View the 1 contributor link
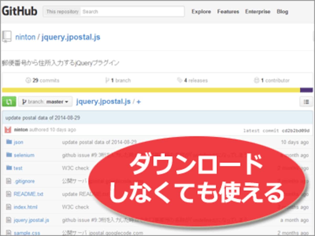This screenshot has width=315, height=236. point(272,81)
